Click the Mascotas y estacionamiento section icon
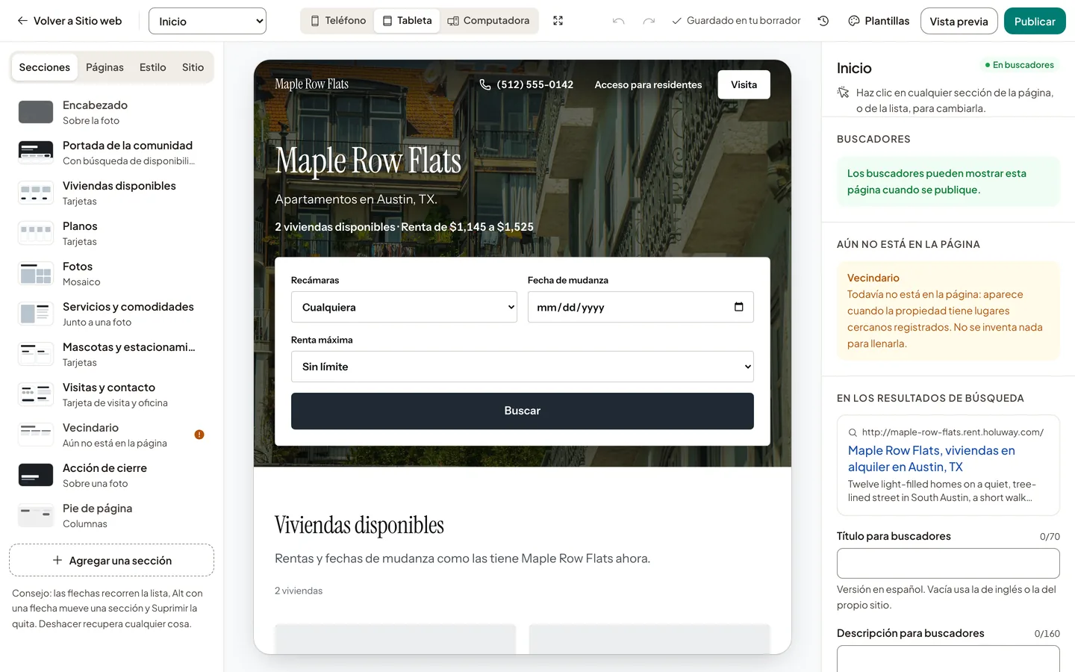1075x672 pixels. [36, 354]
